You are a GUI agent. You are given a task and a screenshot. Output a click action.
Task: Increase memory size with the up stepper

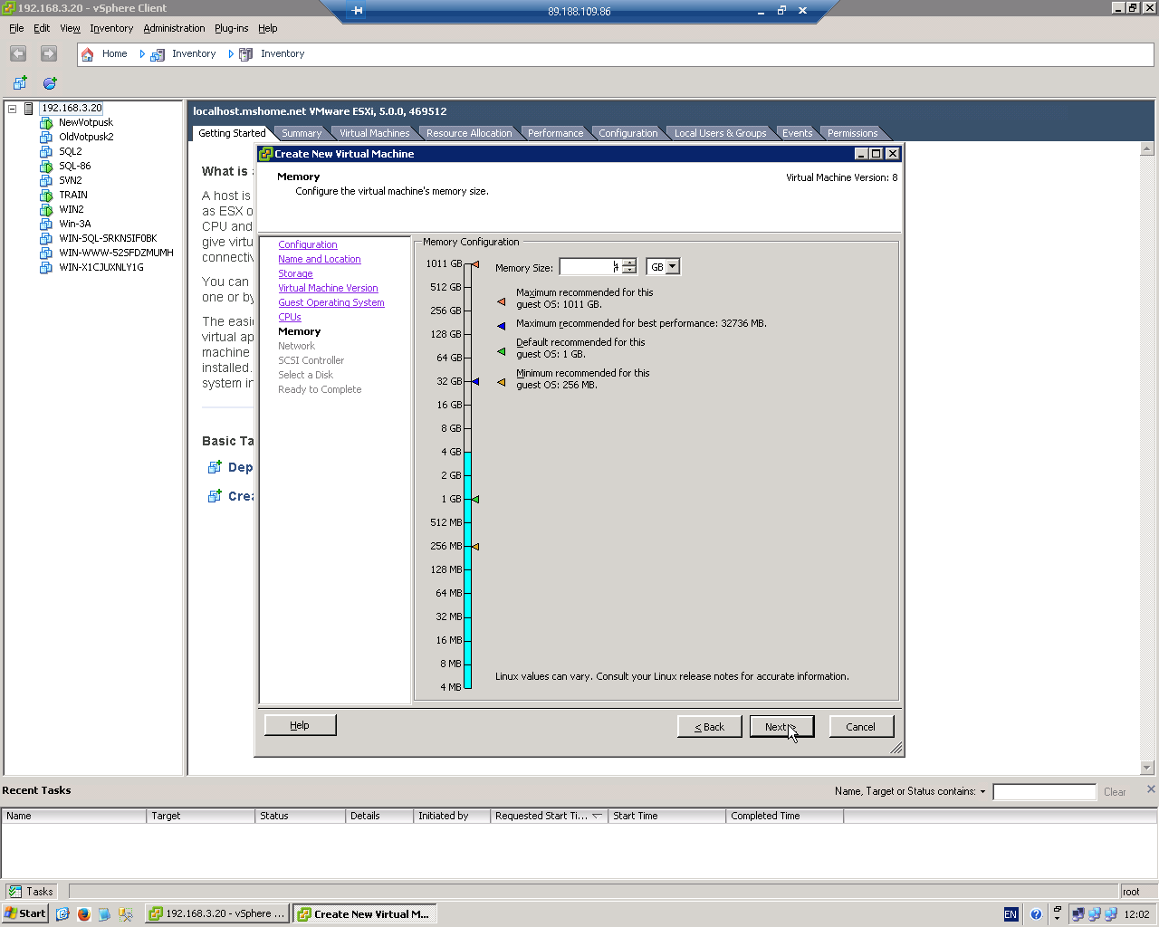click(x=629, y=263)
